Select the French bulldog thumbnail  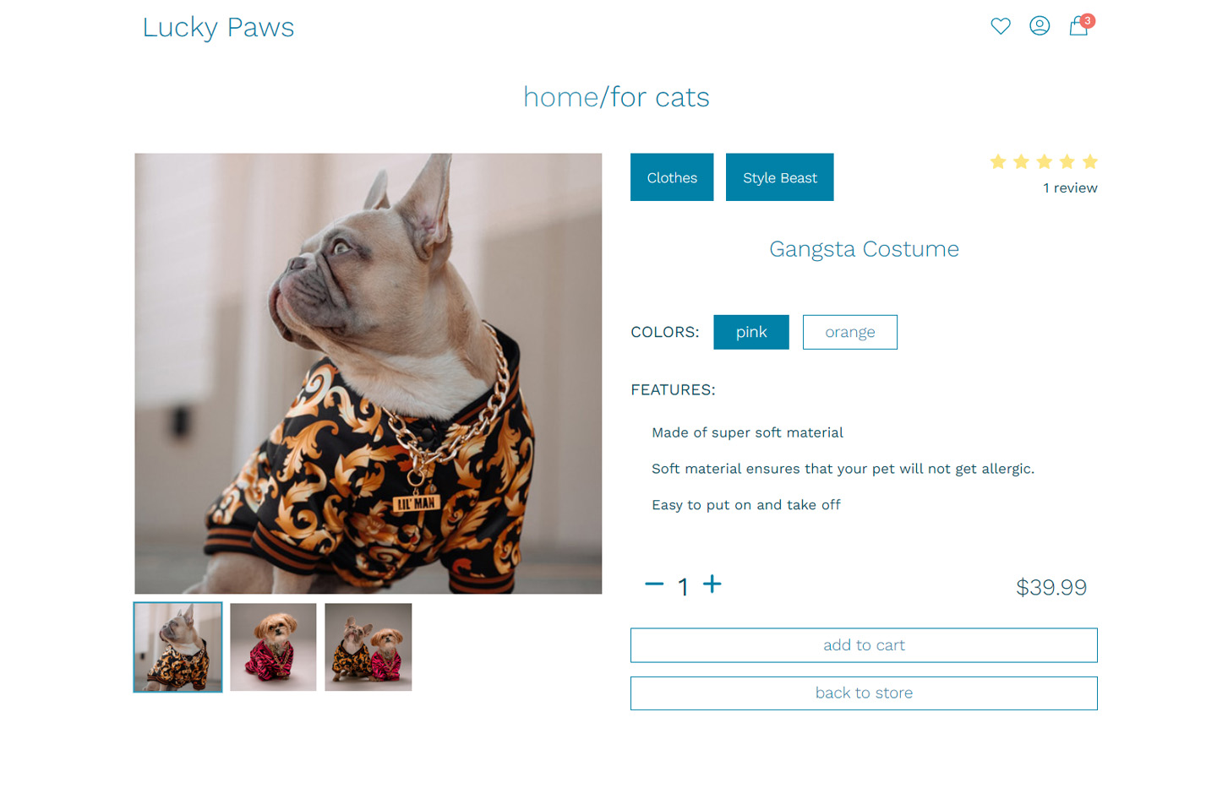point(178,647)
